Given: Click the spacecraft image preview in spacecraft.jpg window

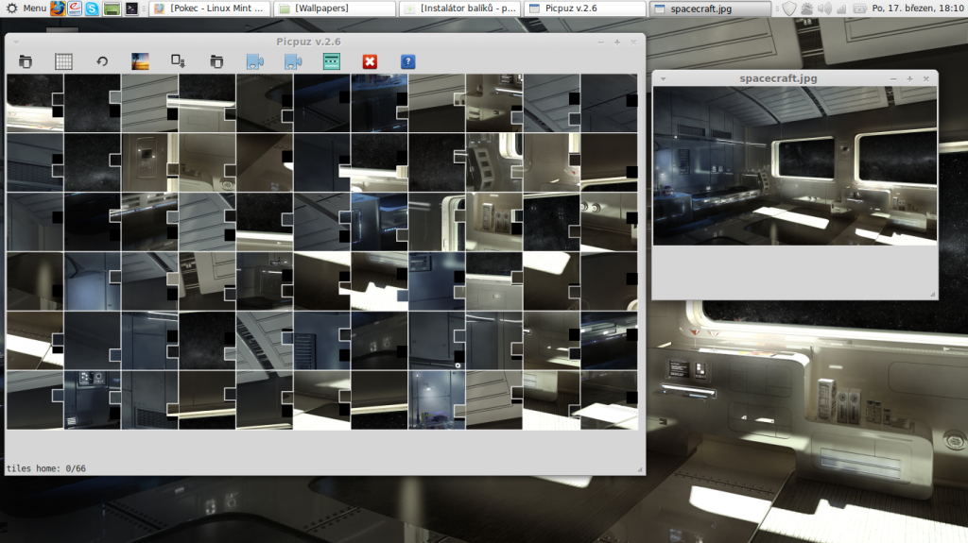Looking at the screenshot, I should point(795,165).
